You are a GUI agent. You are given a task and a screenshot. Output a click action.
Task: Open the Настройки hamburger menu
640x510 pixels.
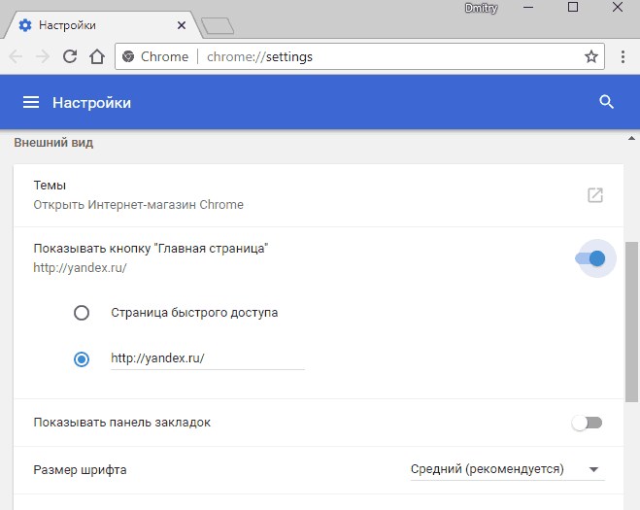(x=31, y=102)
